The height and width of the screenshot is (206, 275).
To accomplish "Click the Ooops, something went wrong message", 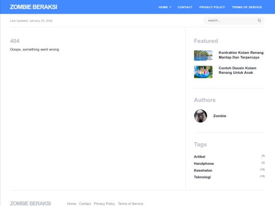I will pos(35,49).
